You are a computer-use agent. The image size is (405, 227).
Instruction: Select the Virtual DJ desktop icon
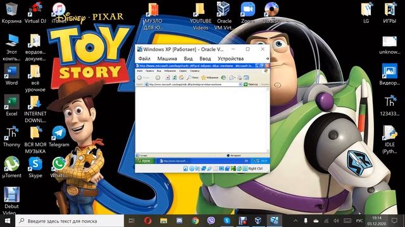[35, 13]
